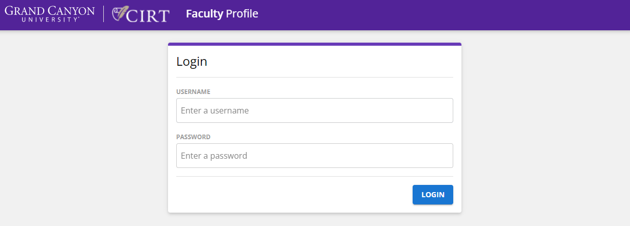Click the horizontal divider below Login heading
630x226 pixels.
click(314, 77)
